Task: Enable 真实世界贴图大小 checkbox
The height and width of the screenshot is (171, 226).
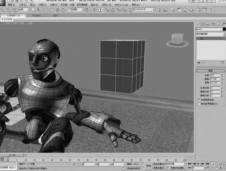Action: coord(199,103)
